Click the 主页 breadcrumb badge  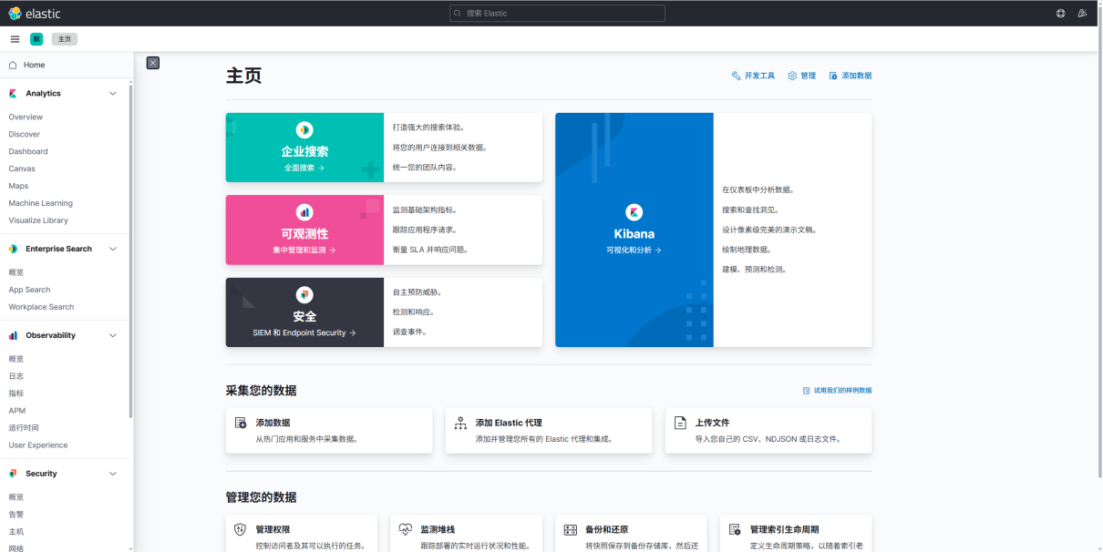pyautogui.click(x=64, y=39)
